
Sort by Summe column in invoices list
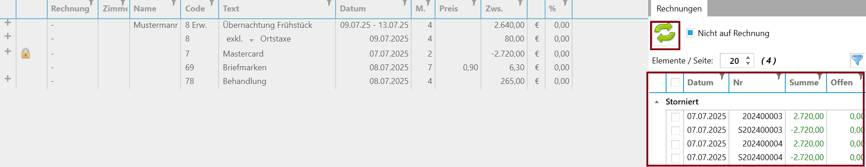pyautogui.click(x=804, y=83)
